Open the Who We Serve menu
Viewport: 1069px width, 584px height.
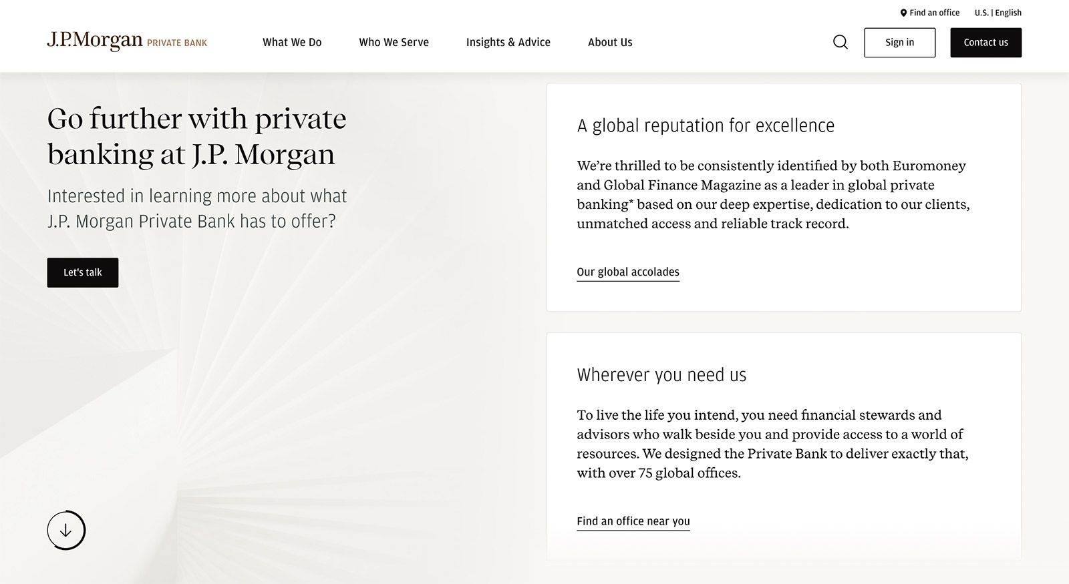pos(394,43)
